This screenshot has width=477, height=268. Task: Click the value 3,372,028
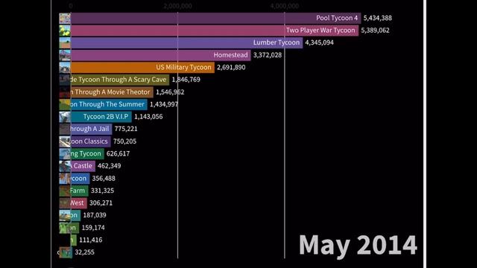(x=268, y=55)
